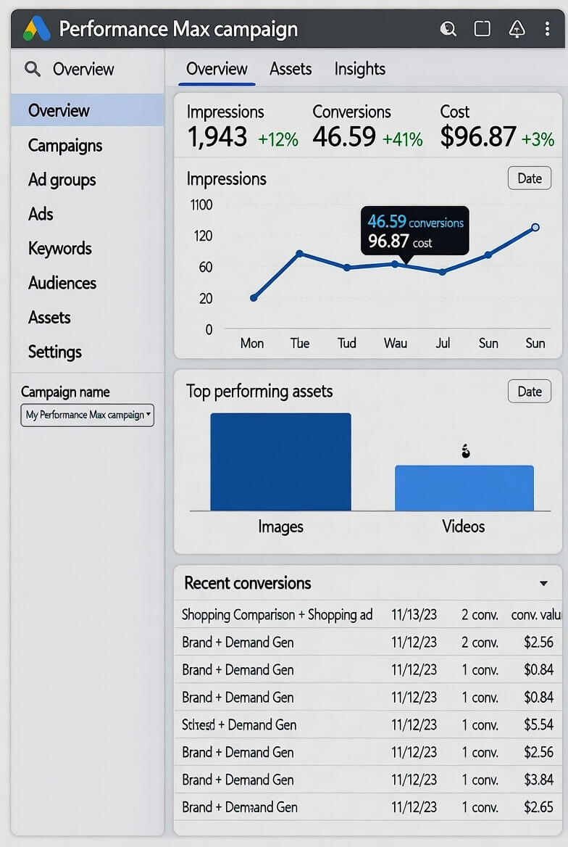Open the three-dot more options menu
This screenshot has width=568, height=847.
click(x=547, y=29)
